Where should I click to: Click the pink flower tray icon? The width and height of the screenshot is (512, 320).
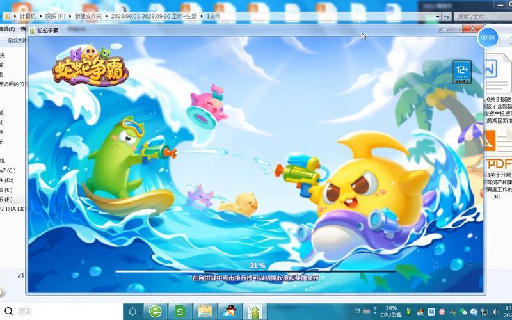[442, 312]
